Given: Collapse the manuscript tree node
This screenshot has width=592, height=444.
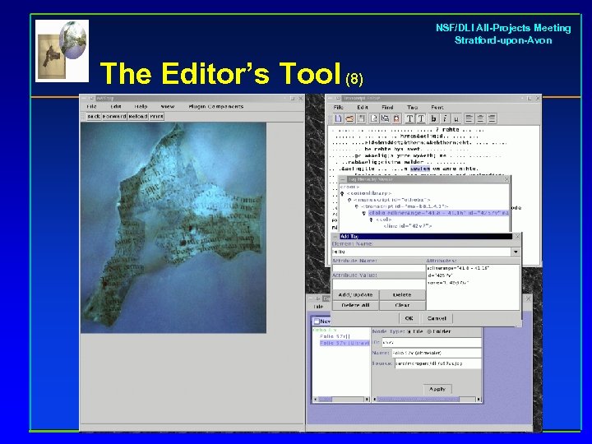Looking at the screenshot, I should pyautogui.click(x=349, y=200).
